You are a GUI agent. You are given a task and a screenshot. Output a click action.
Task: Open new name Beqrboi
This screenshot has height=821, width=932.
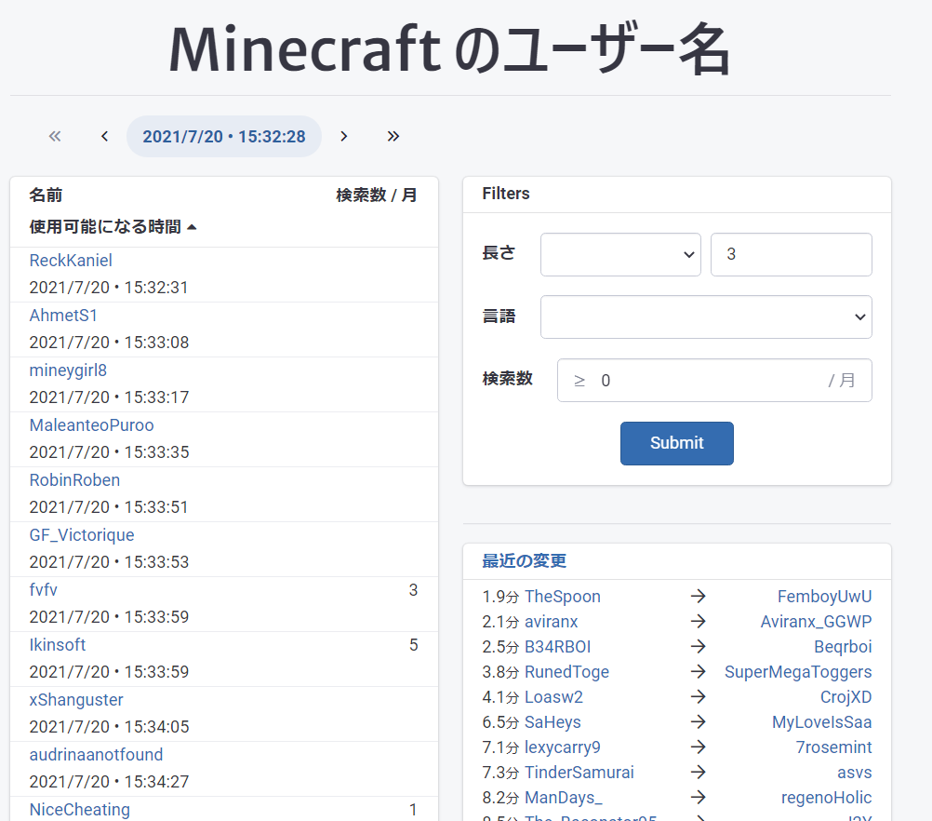coord(843,647)
